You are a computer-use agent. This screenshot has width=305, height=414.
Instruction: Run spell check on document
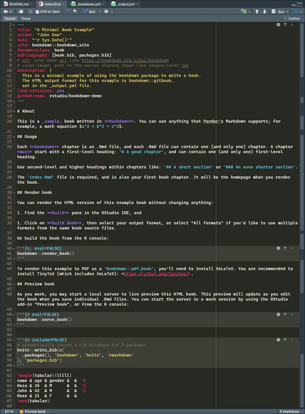(x=67, y=11)
